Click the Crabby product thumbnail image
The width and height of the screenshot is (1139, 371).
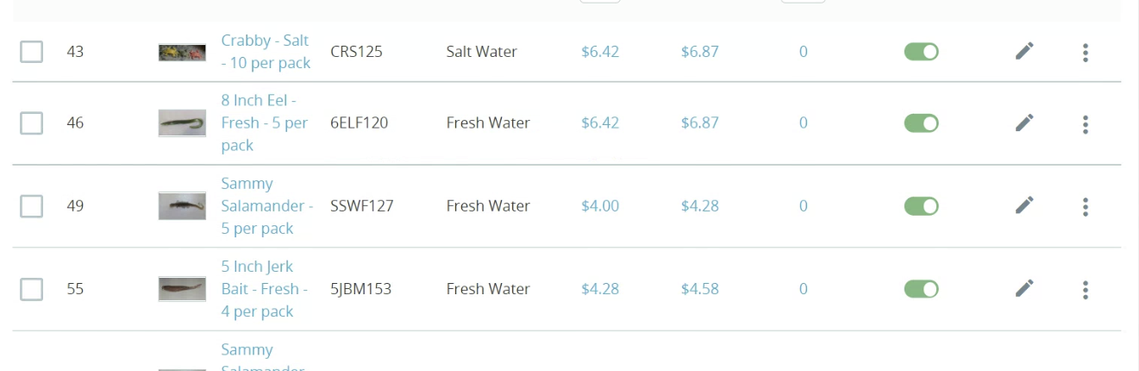tap(182, 53)
